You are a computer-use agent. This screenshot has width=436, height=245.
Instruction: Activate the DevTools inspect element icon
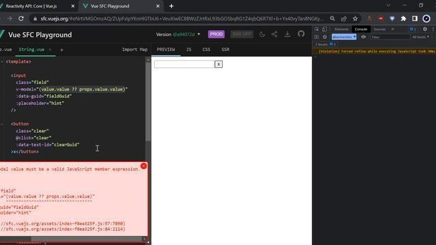click(317, 29)
